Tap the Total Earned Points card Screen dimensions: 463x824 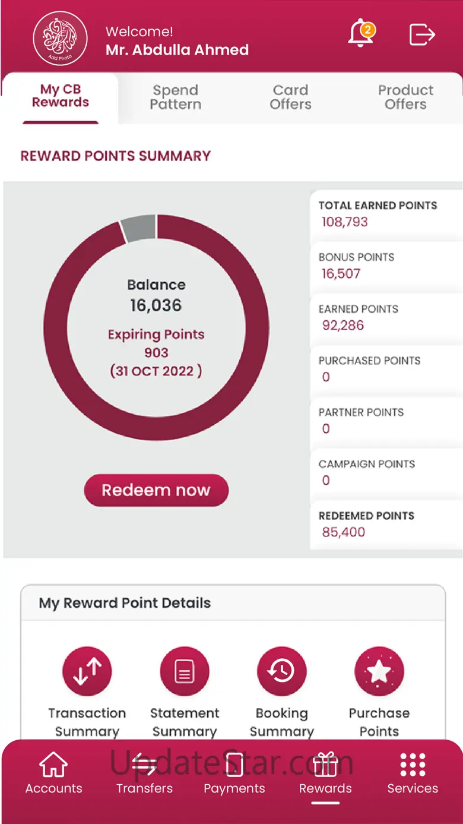pyautogui.click(x=386, y=214)
